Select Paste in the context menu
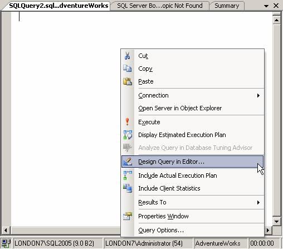Screen dimensions: 283x249 pos(192,81)
